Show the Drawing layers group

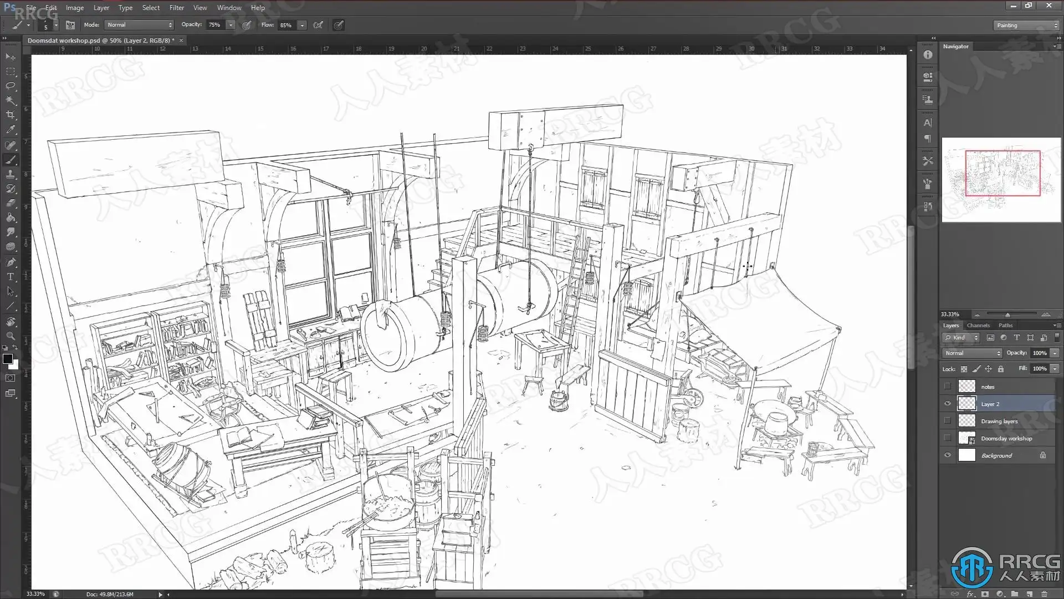coord(948,421)
